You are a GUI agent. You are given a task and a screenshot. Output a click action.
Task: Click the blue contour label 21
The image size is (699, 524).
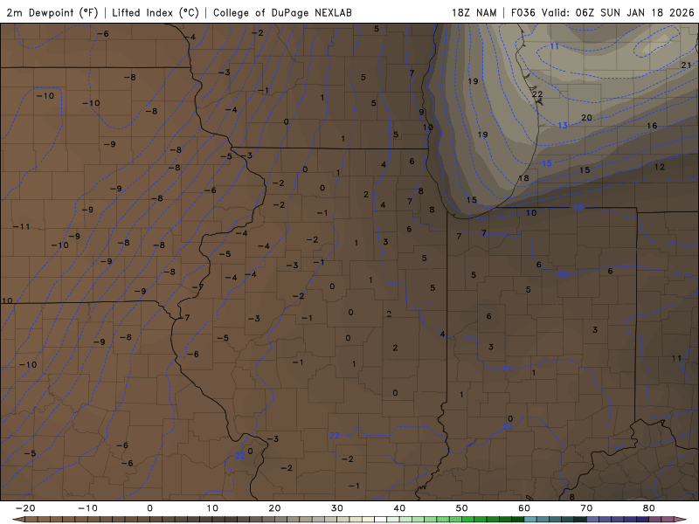[x=507, y=369]
